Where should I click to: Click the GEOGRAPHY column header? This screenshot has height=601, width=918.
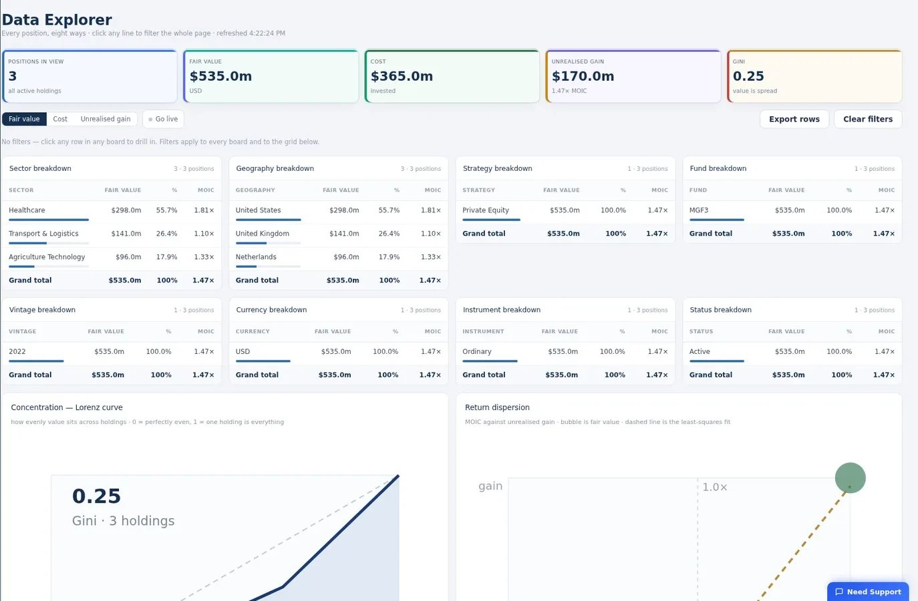tap(255, 190)
